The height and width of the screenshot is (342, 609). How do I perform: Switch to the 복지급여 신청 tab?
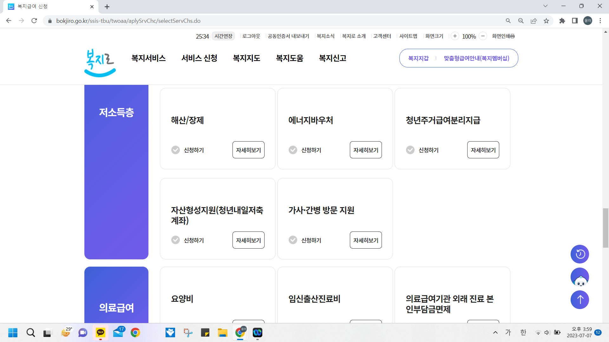tap(48, 6)
